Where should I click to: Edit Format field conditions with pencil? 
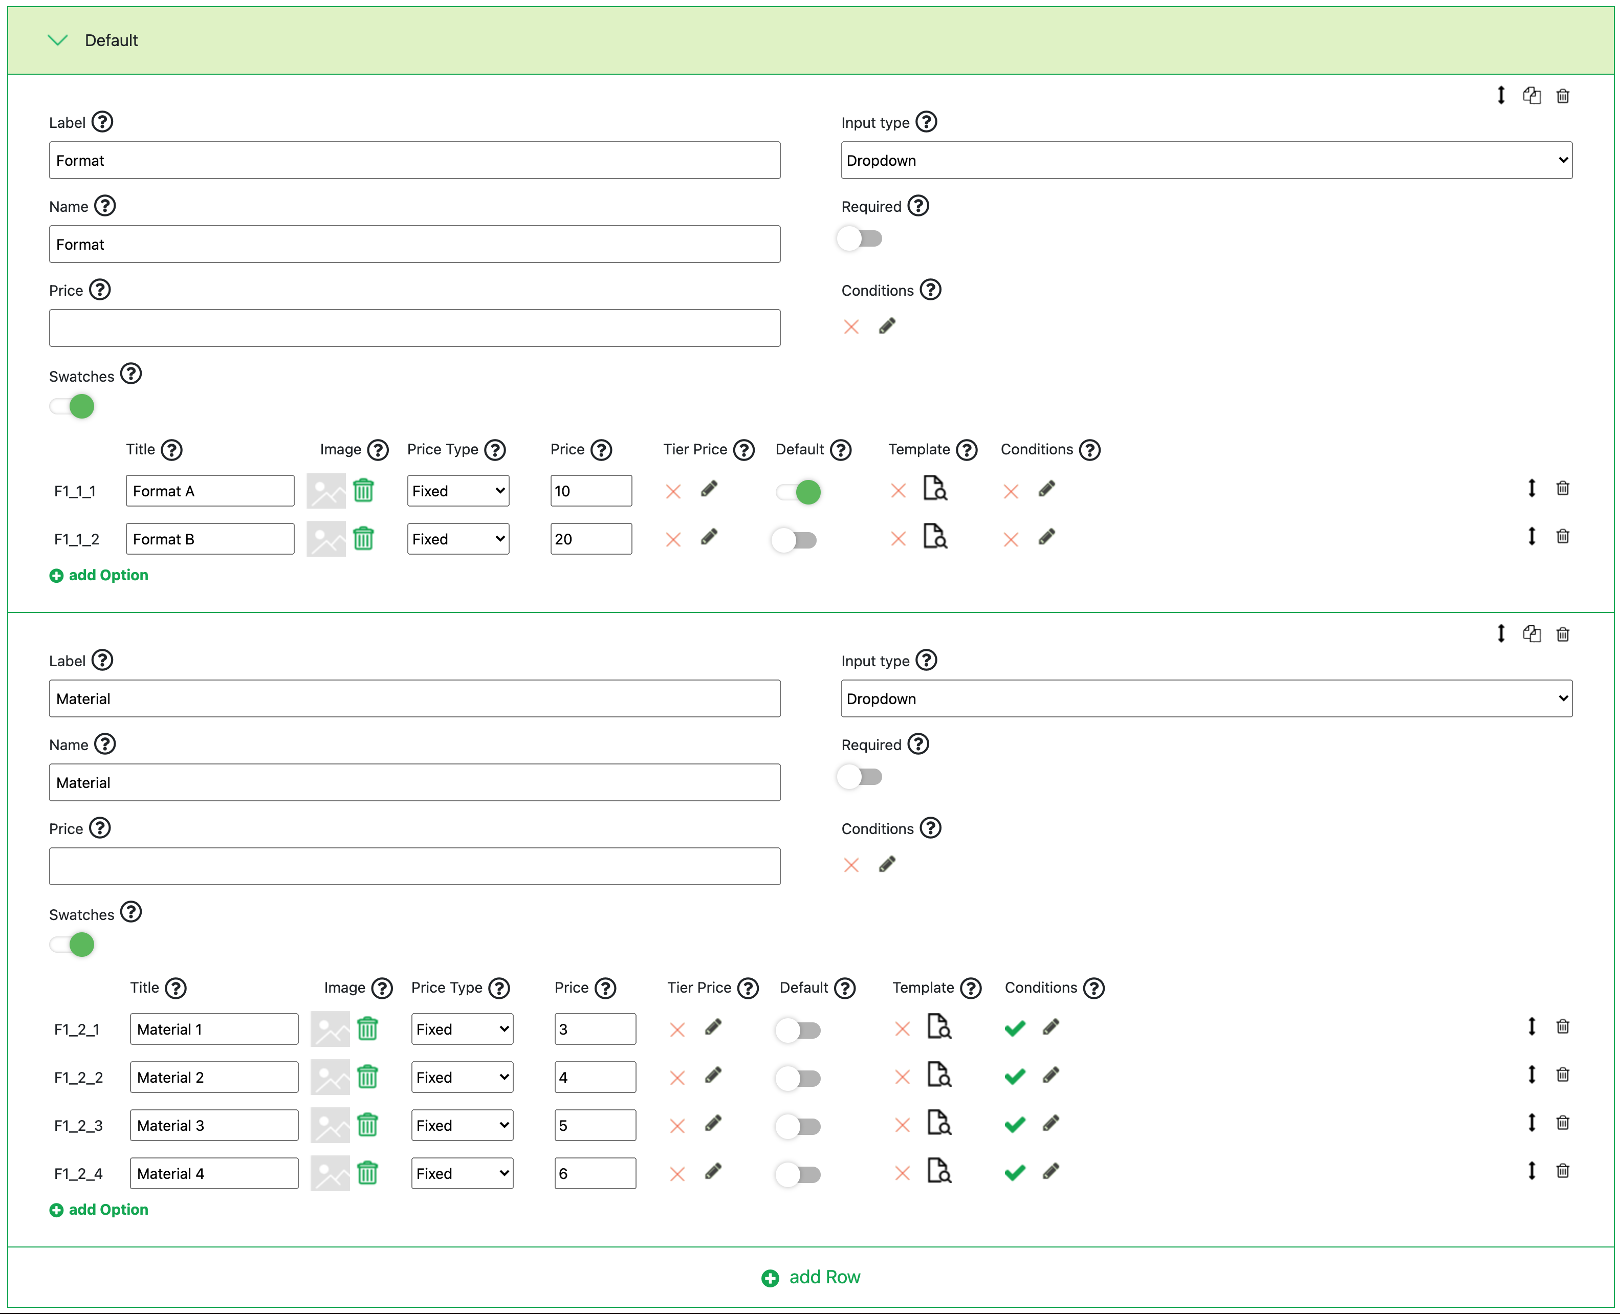(x=886, y=326)
